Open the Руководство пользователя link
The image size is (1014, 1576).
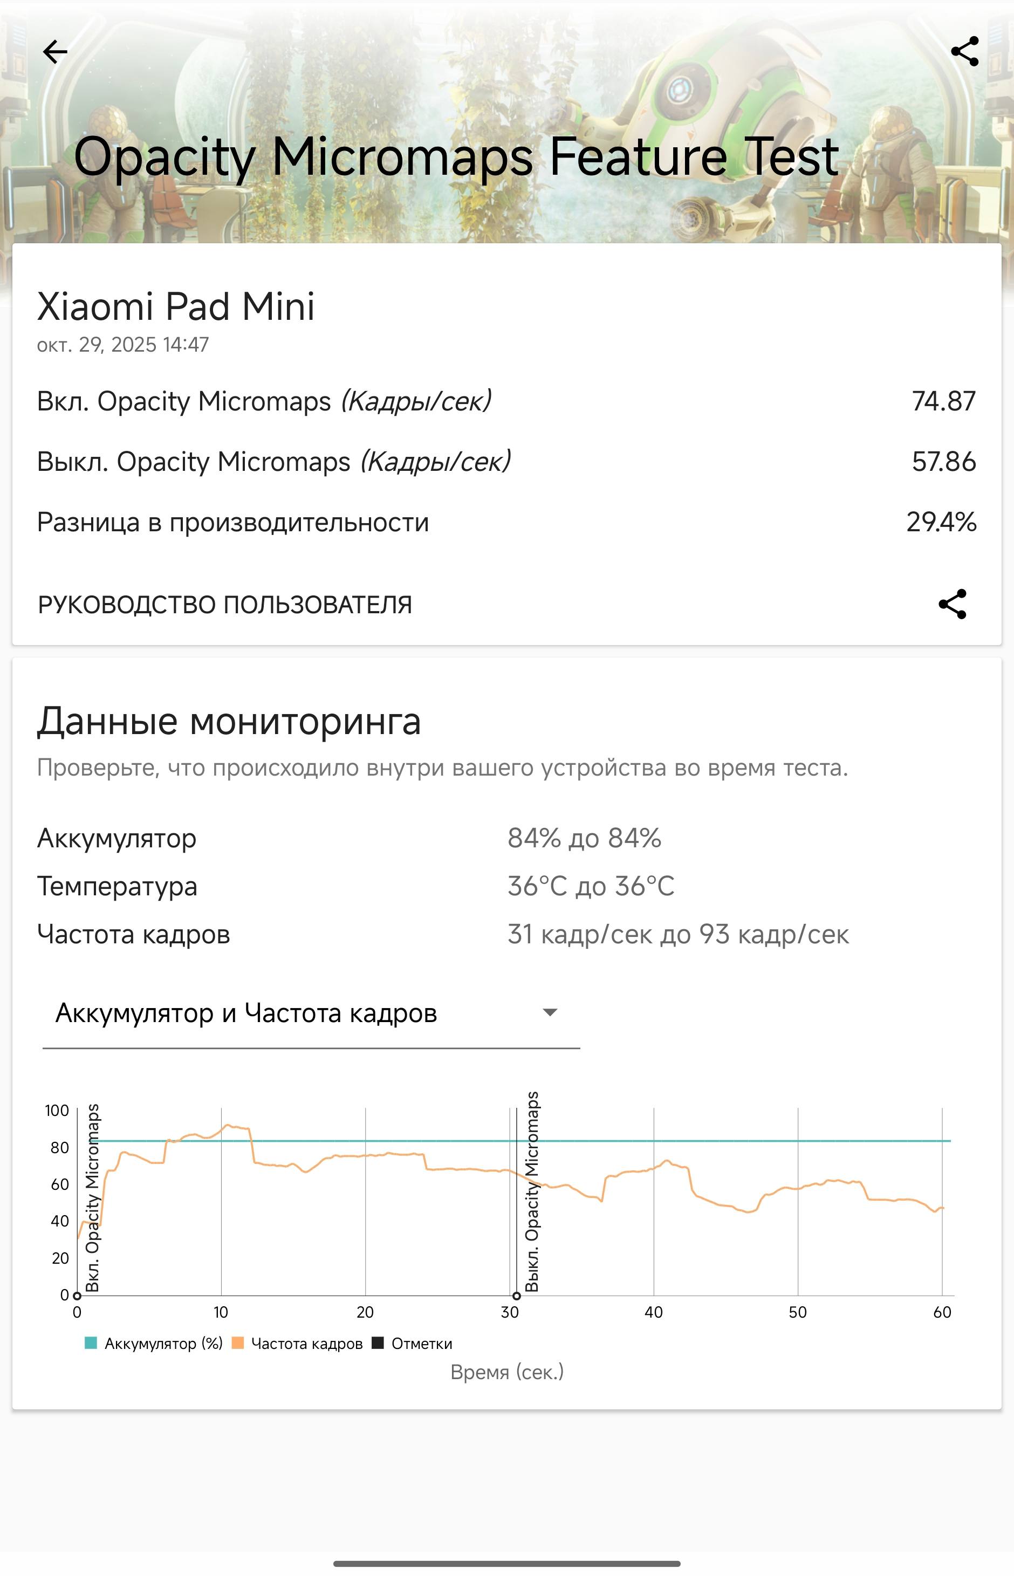point(224,605)
